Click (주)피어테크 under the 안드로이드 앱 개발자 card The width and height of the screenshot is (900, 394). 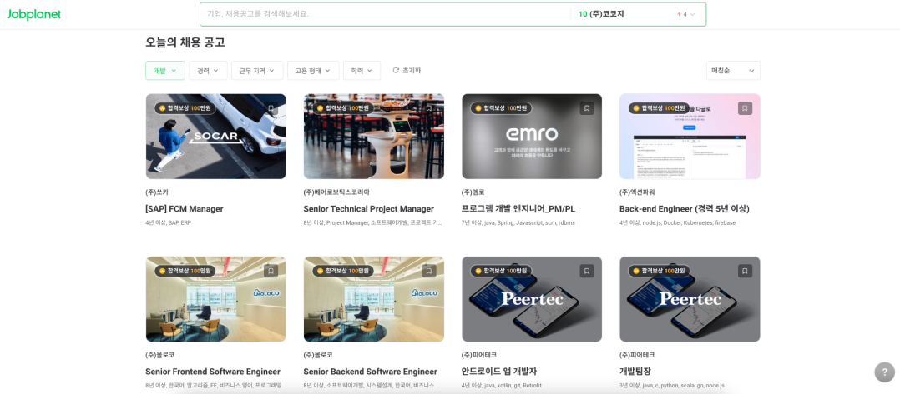(479, 355)
